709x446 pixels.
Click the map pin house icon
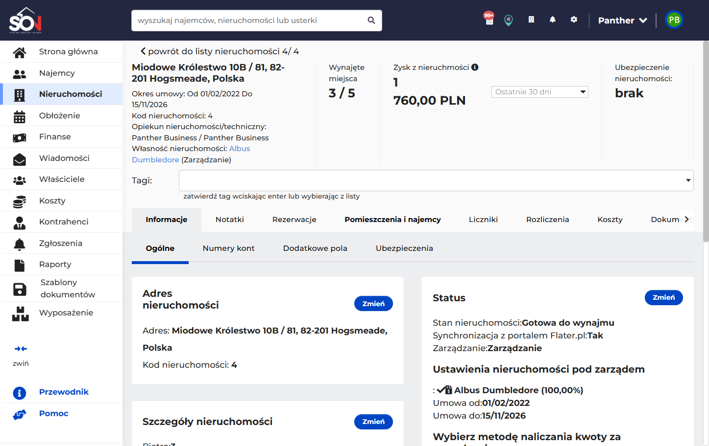tap(509, 20)
